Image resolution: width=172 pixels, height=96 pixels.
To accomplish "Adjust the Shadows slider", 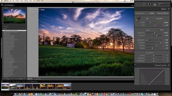I will click(153, 43).
